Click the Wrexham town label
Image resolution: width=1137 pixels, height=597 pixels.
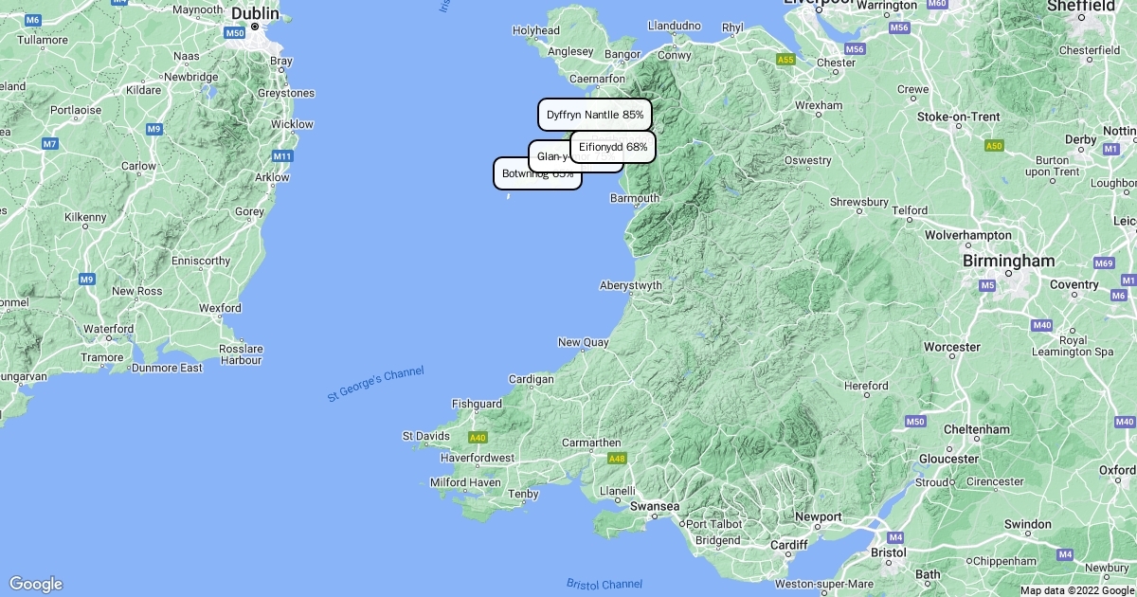tap(819, 105)
